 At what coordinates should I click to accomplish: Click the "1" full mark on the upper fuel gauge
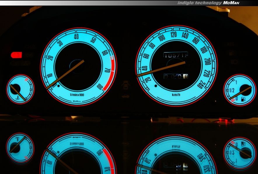tap(236, 82)
